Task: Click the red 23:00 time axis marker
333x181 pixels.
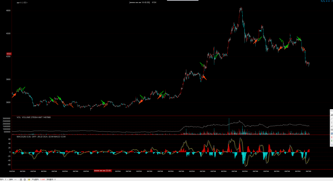Action: pos(103,171)
